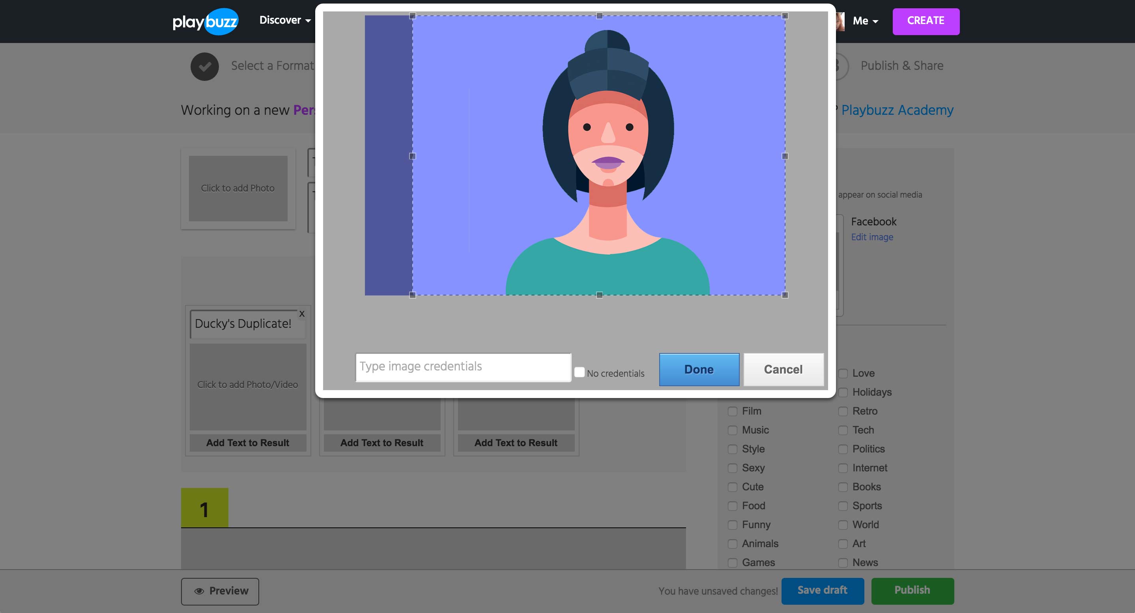Remove Ducky's Duplicate result with X

[302, 314]
